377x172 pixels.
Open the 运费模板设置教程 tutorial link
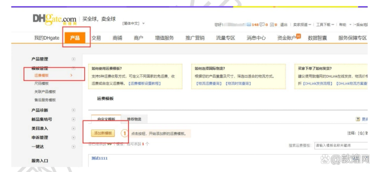(x=145, y=84)
